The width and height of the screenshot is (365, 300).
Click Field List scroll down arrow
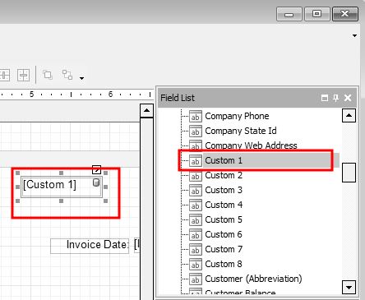(349, 287)
